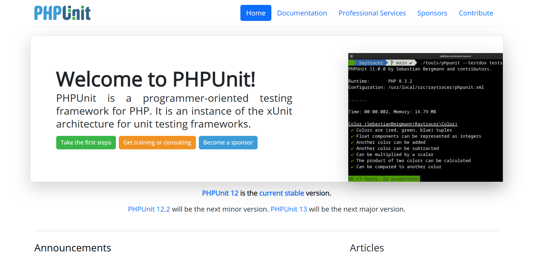Open the current stable link
Image resolution: width=535 pixels, height=260 pixels.
point(281,193)
